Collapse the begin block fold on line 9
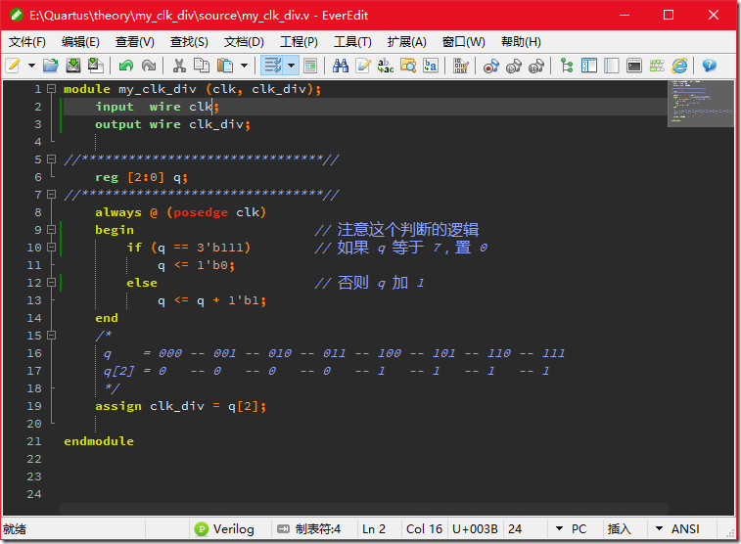The height and width of the screenshot is (544, 741). (x=52, y=230)
